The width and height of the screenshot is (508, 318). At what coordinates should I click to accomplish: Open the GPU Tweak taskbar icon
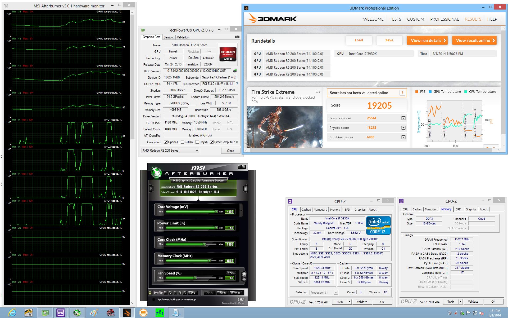[110, 313]
